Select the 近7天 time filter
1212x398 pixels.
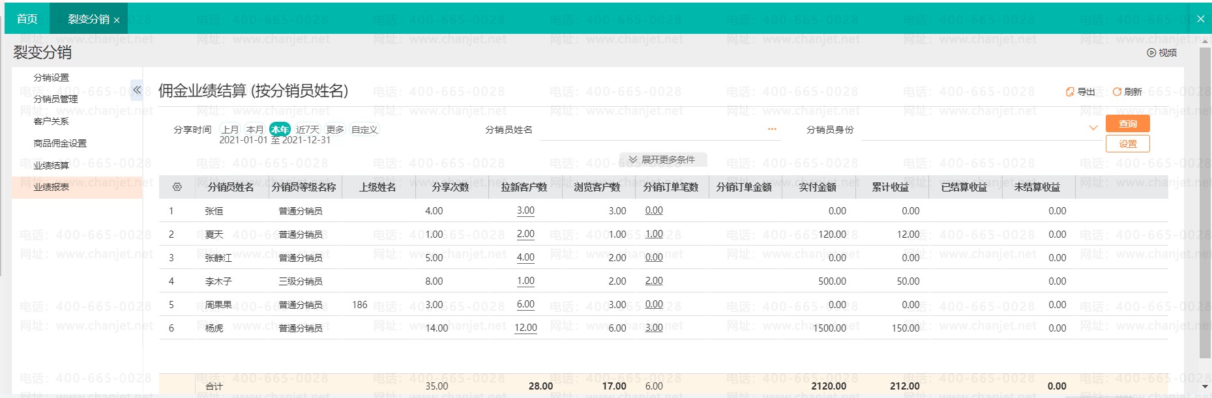308,130
